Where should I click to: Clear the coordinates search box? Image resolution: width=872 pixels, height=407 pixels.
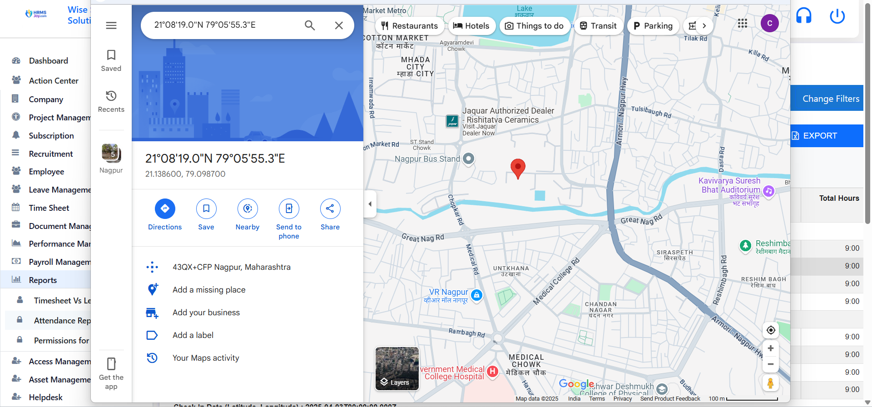339,25
